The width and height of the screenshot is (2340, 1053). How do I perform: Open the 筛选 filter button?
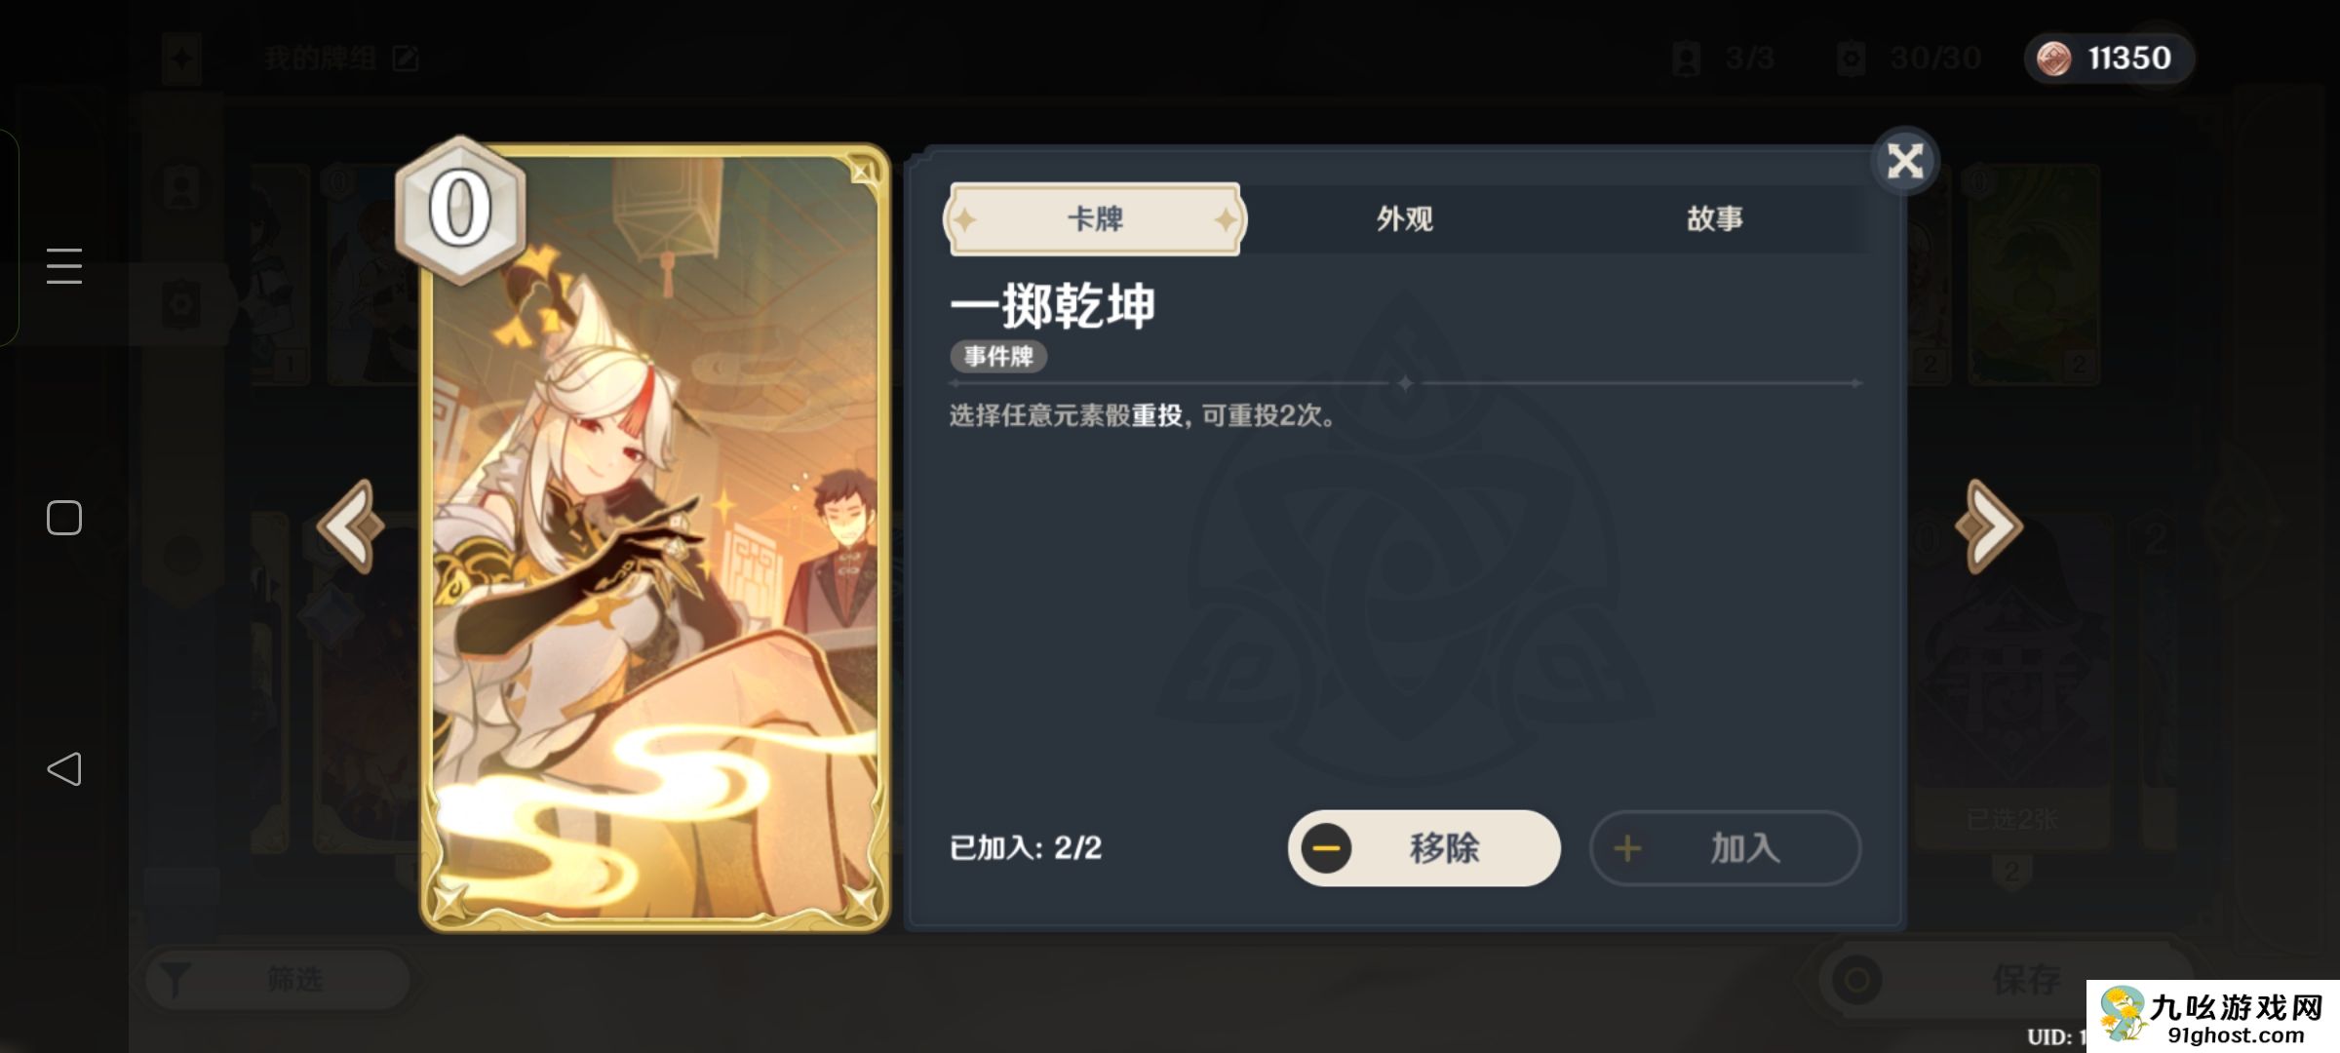coord(278,979)
